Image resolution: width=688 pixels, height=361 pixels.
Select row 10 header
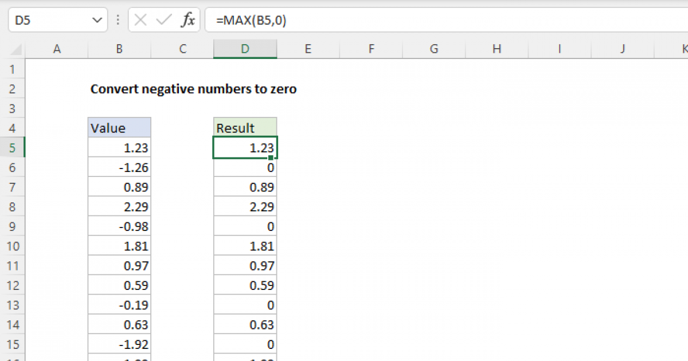click(13, 246)
